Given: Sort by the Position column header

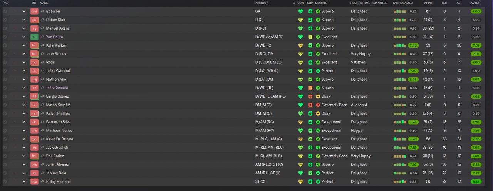Looking at the screenshot, I should [x=262, y=3].
